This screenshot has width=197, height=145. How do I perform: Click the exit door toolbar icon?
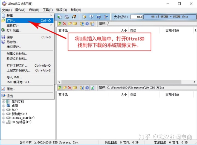click(106, 17)
